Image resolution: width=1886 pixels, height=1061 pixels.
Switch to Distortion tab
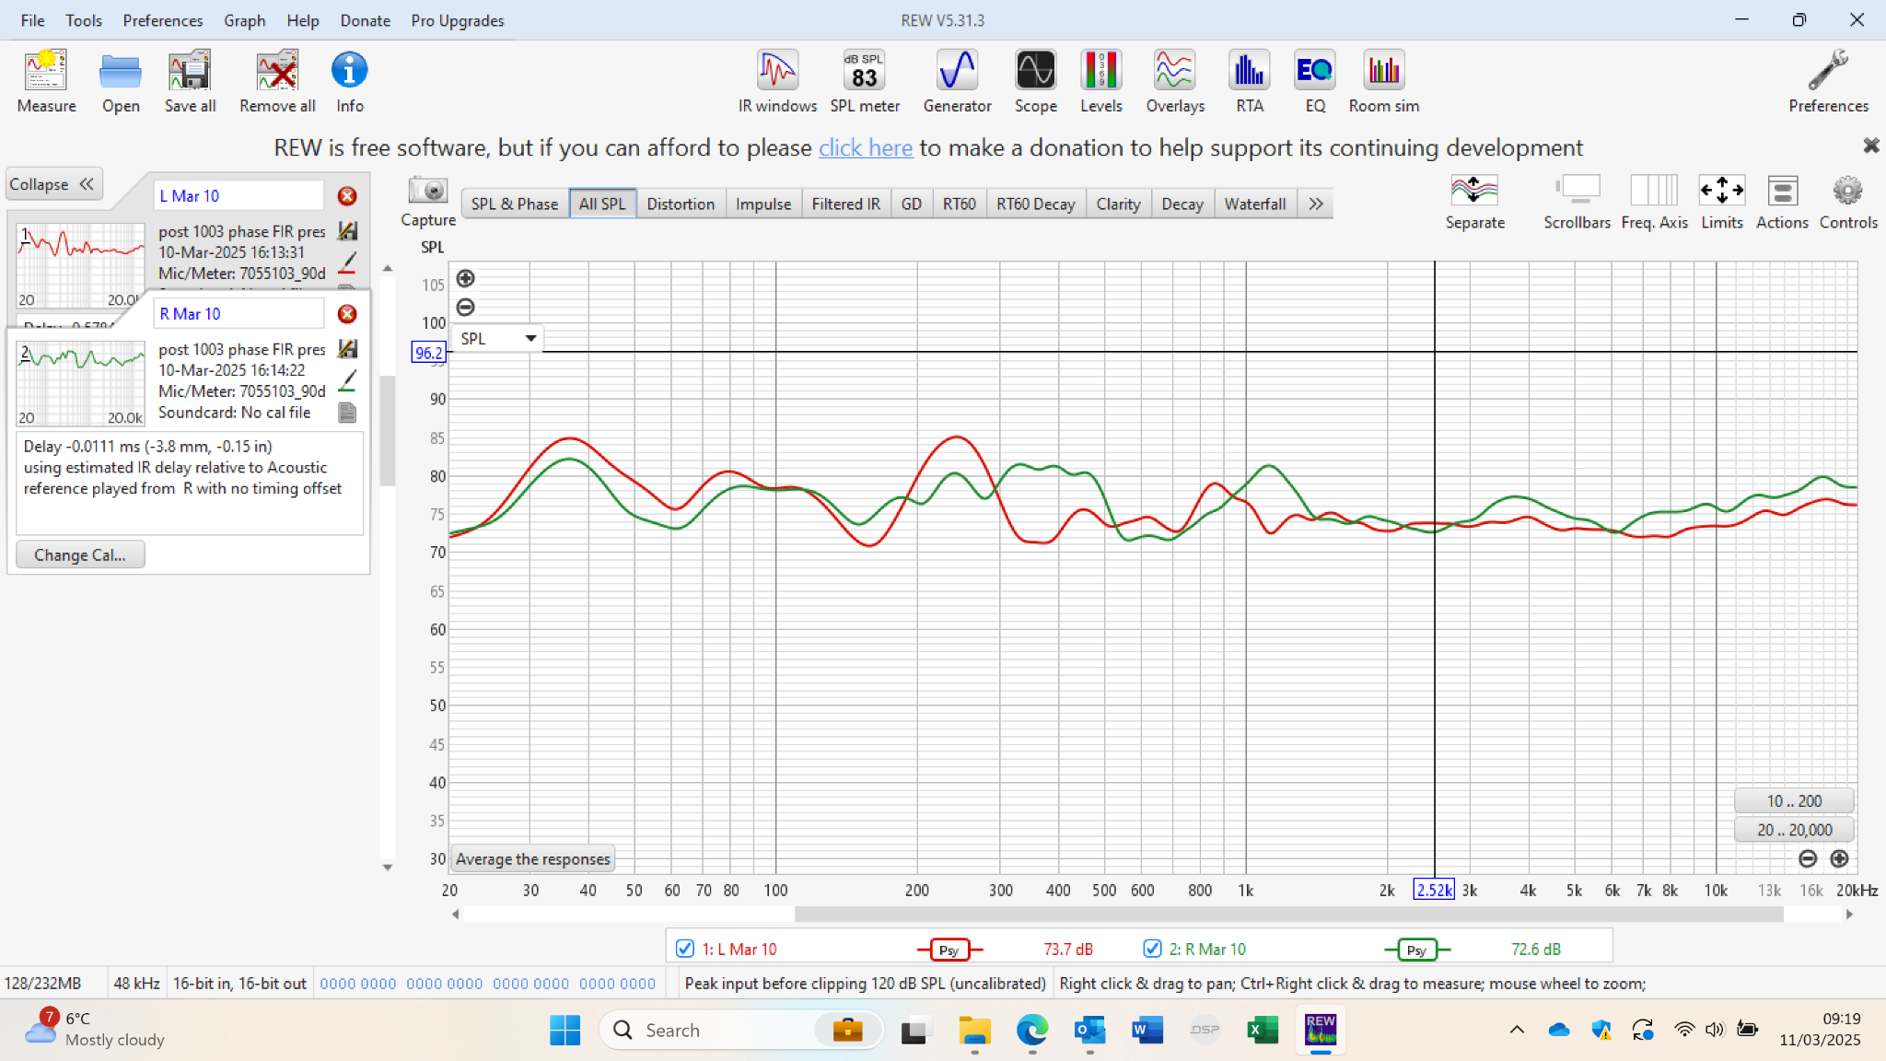click(681, 204)
